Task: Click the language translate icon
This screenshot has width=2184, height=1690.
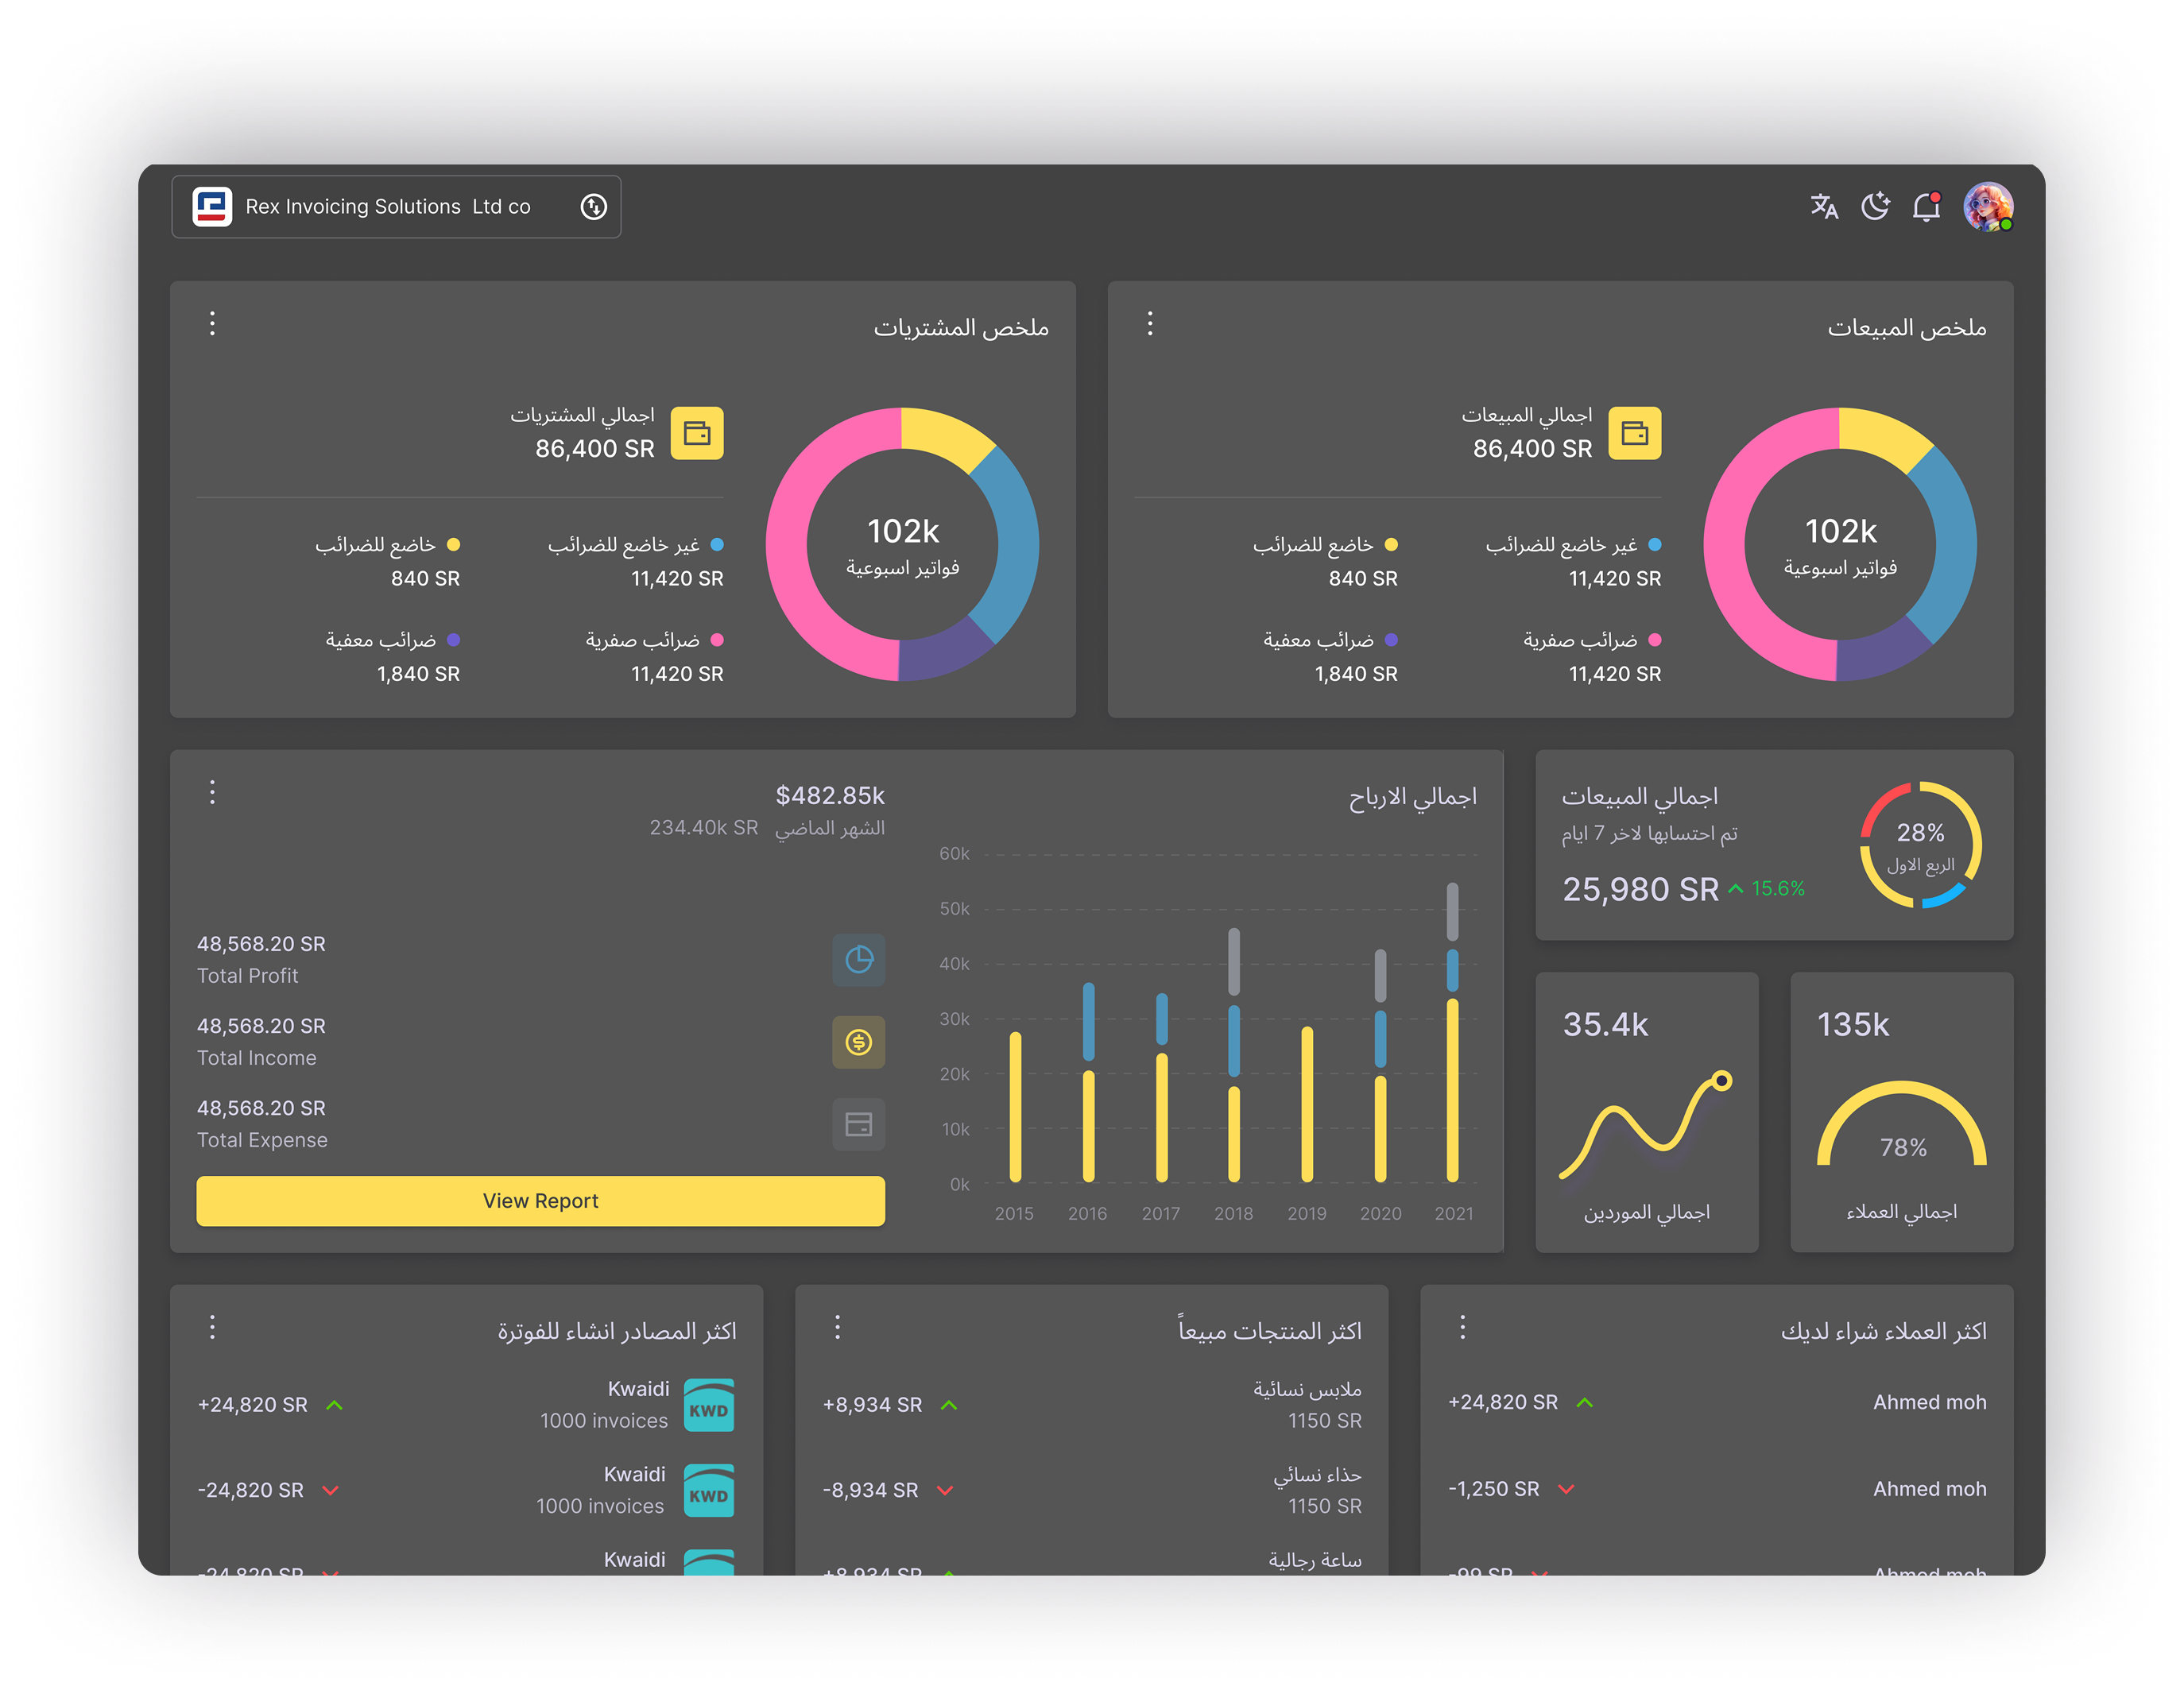Action: [x=1823, y=206]
